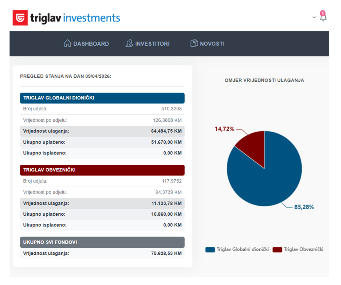Select the value 510,3208
Viewport: 341px width, 285px height.
171,109
